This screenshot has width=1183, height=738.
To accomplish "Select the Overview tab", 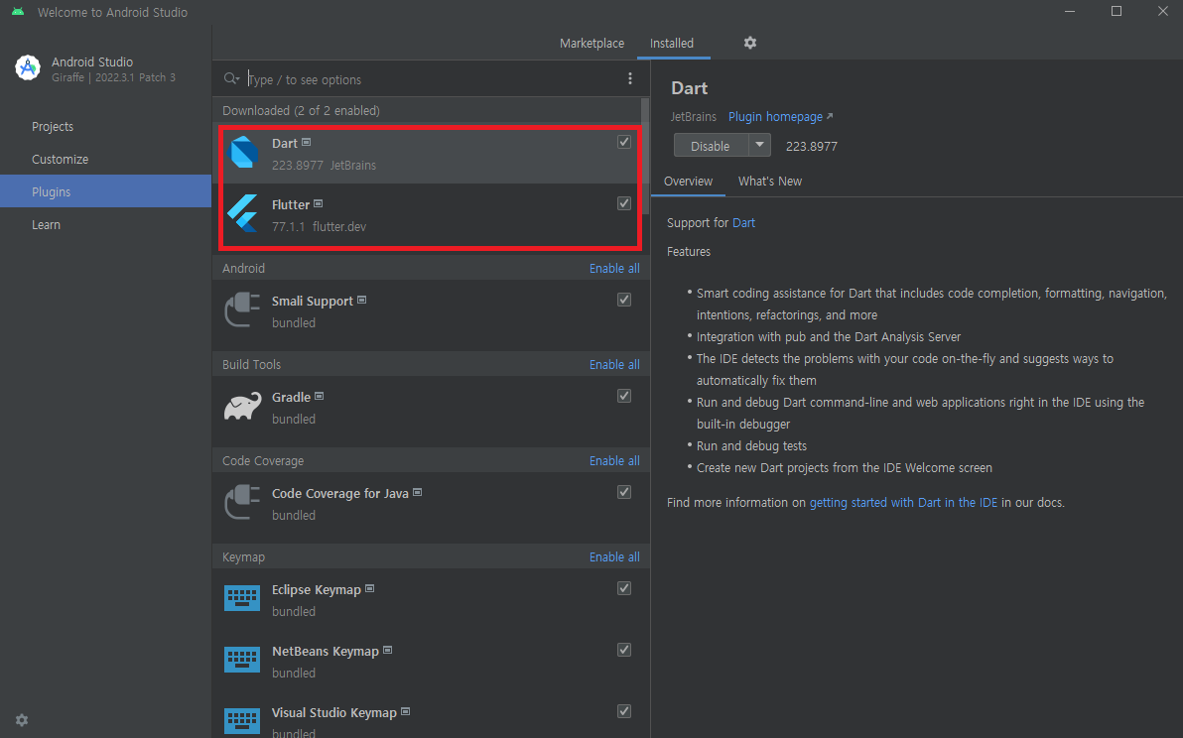I will tap(688, 181).
